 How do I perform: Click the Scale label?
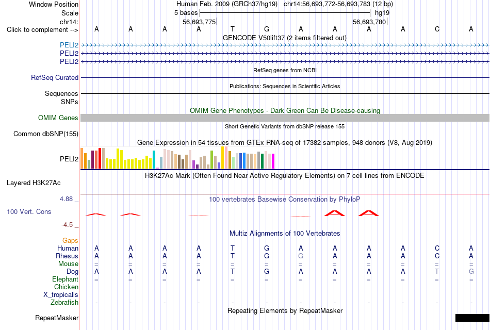pyautogui.click(x=70, y=13)
